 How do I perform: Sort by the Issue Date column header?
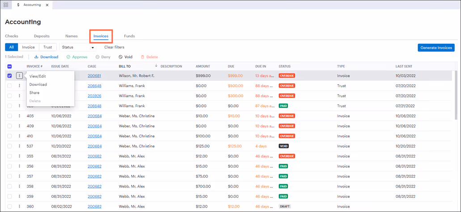tap(60, 67)
